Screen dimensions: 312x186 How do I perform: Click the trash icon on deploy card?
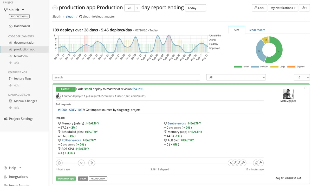pos(305,88)
